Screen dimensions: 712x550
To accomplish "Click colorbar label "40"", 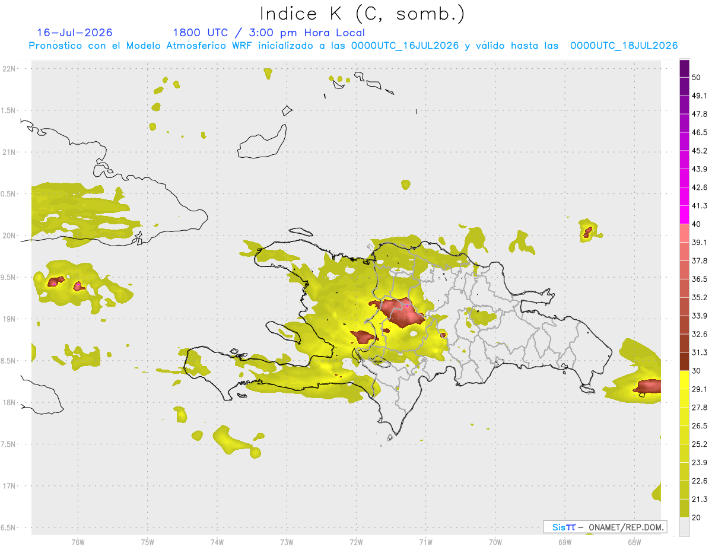I will pyautogui.click(x=696, y=224).
